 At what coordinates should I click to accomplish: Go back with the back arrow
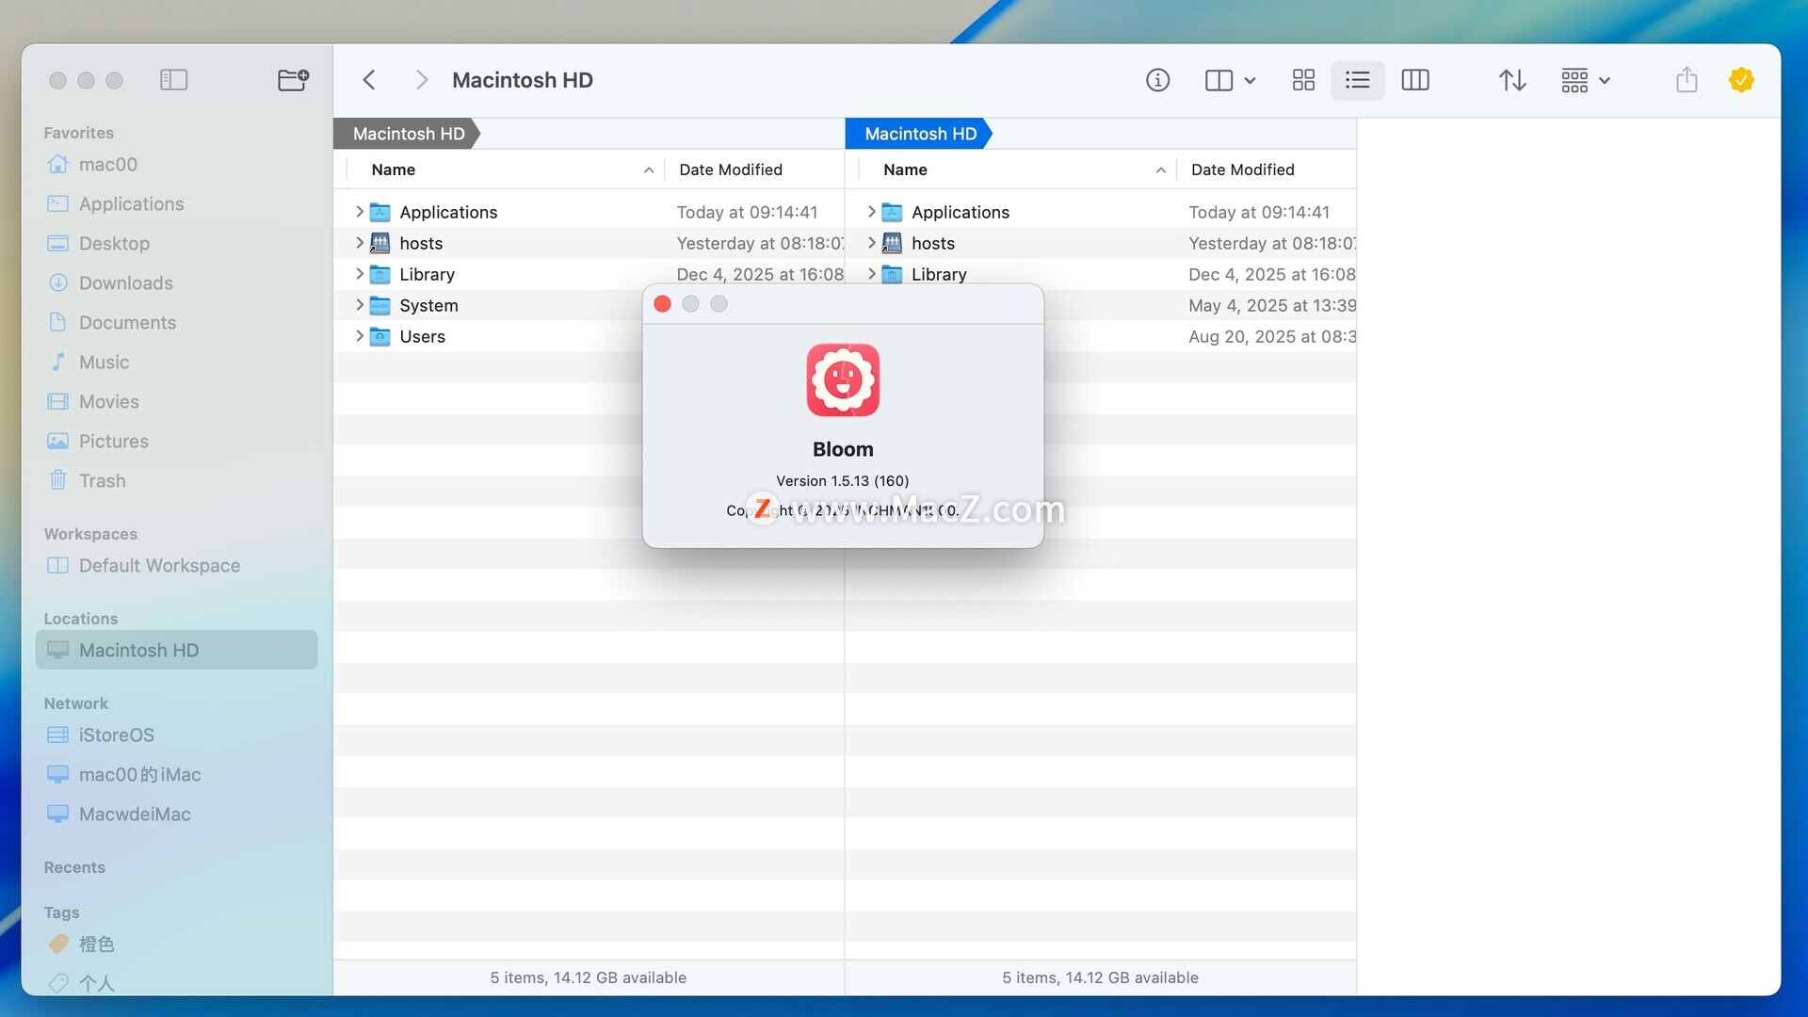(369, 80)
